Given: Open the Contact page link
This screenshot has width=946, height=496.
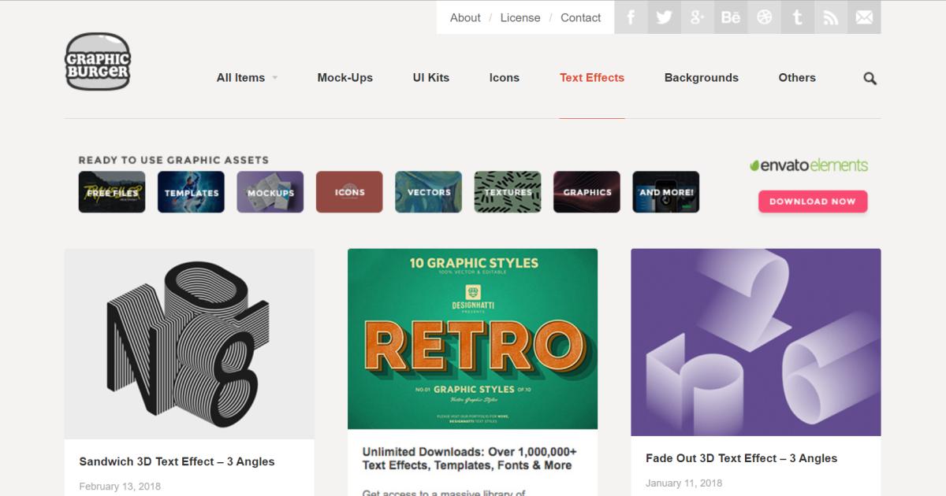Looking at the screenshot, I should click(581, 17).
